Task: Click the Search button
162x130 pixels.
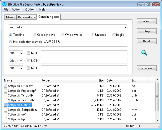Action: [147, 21]
